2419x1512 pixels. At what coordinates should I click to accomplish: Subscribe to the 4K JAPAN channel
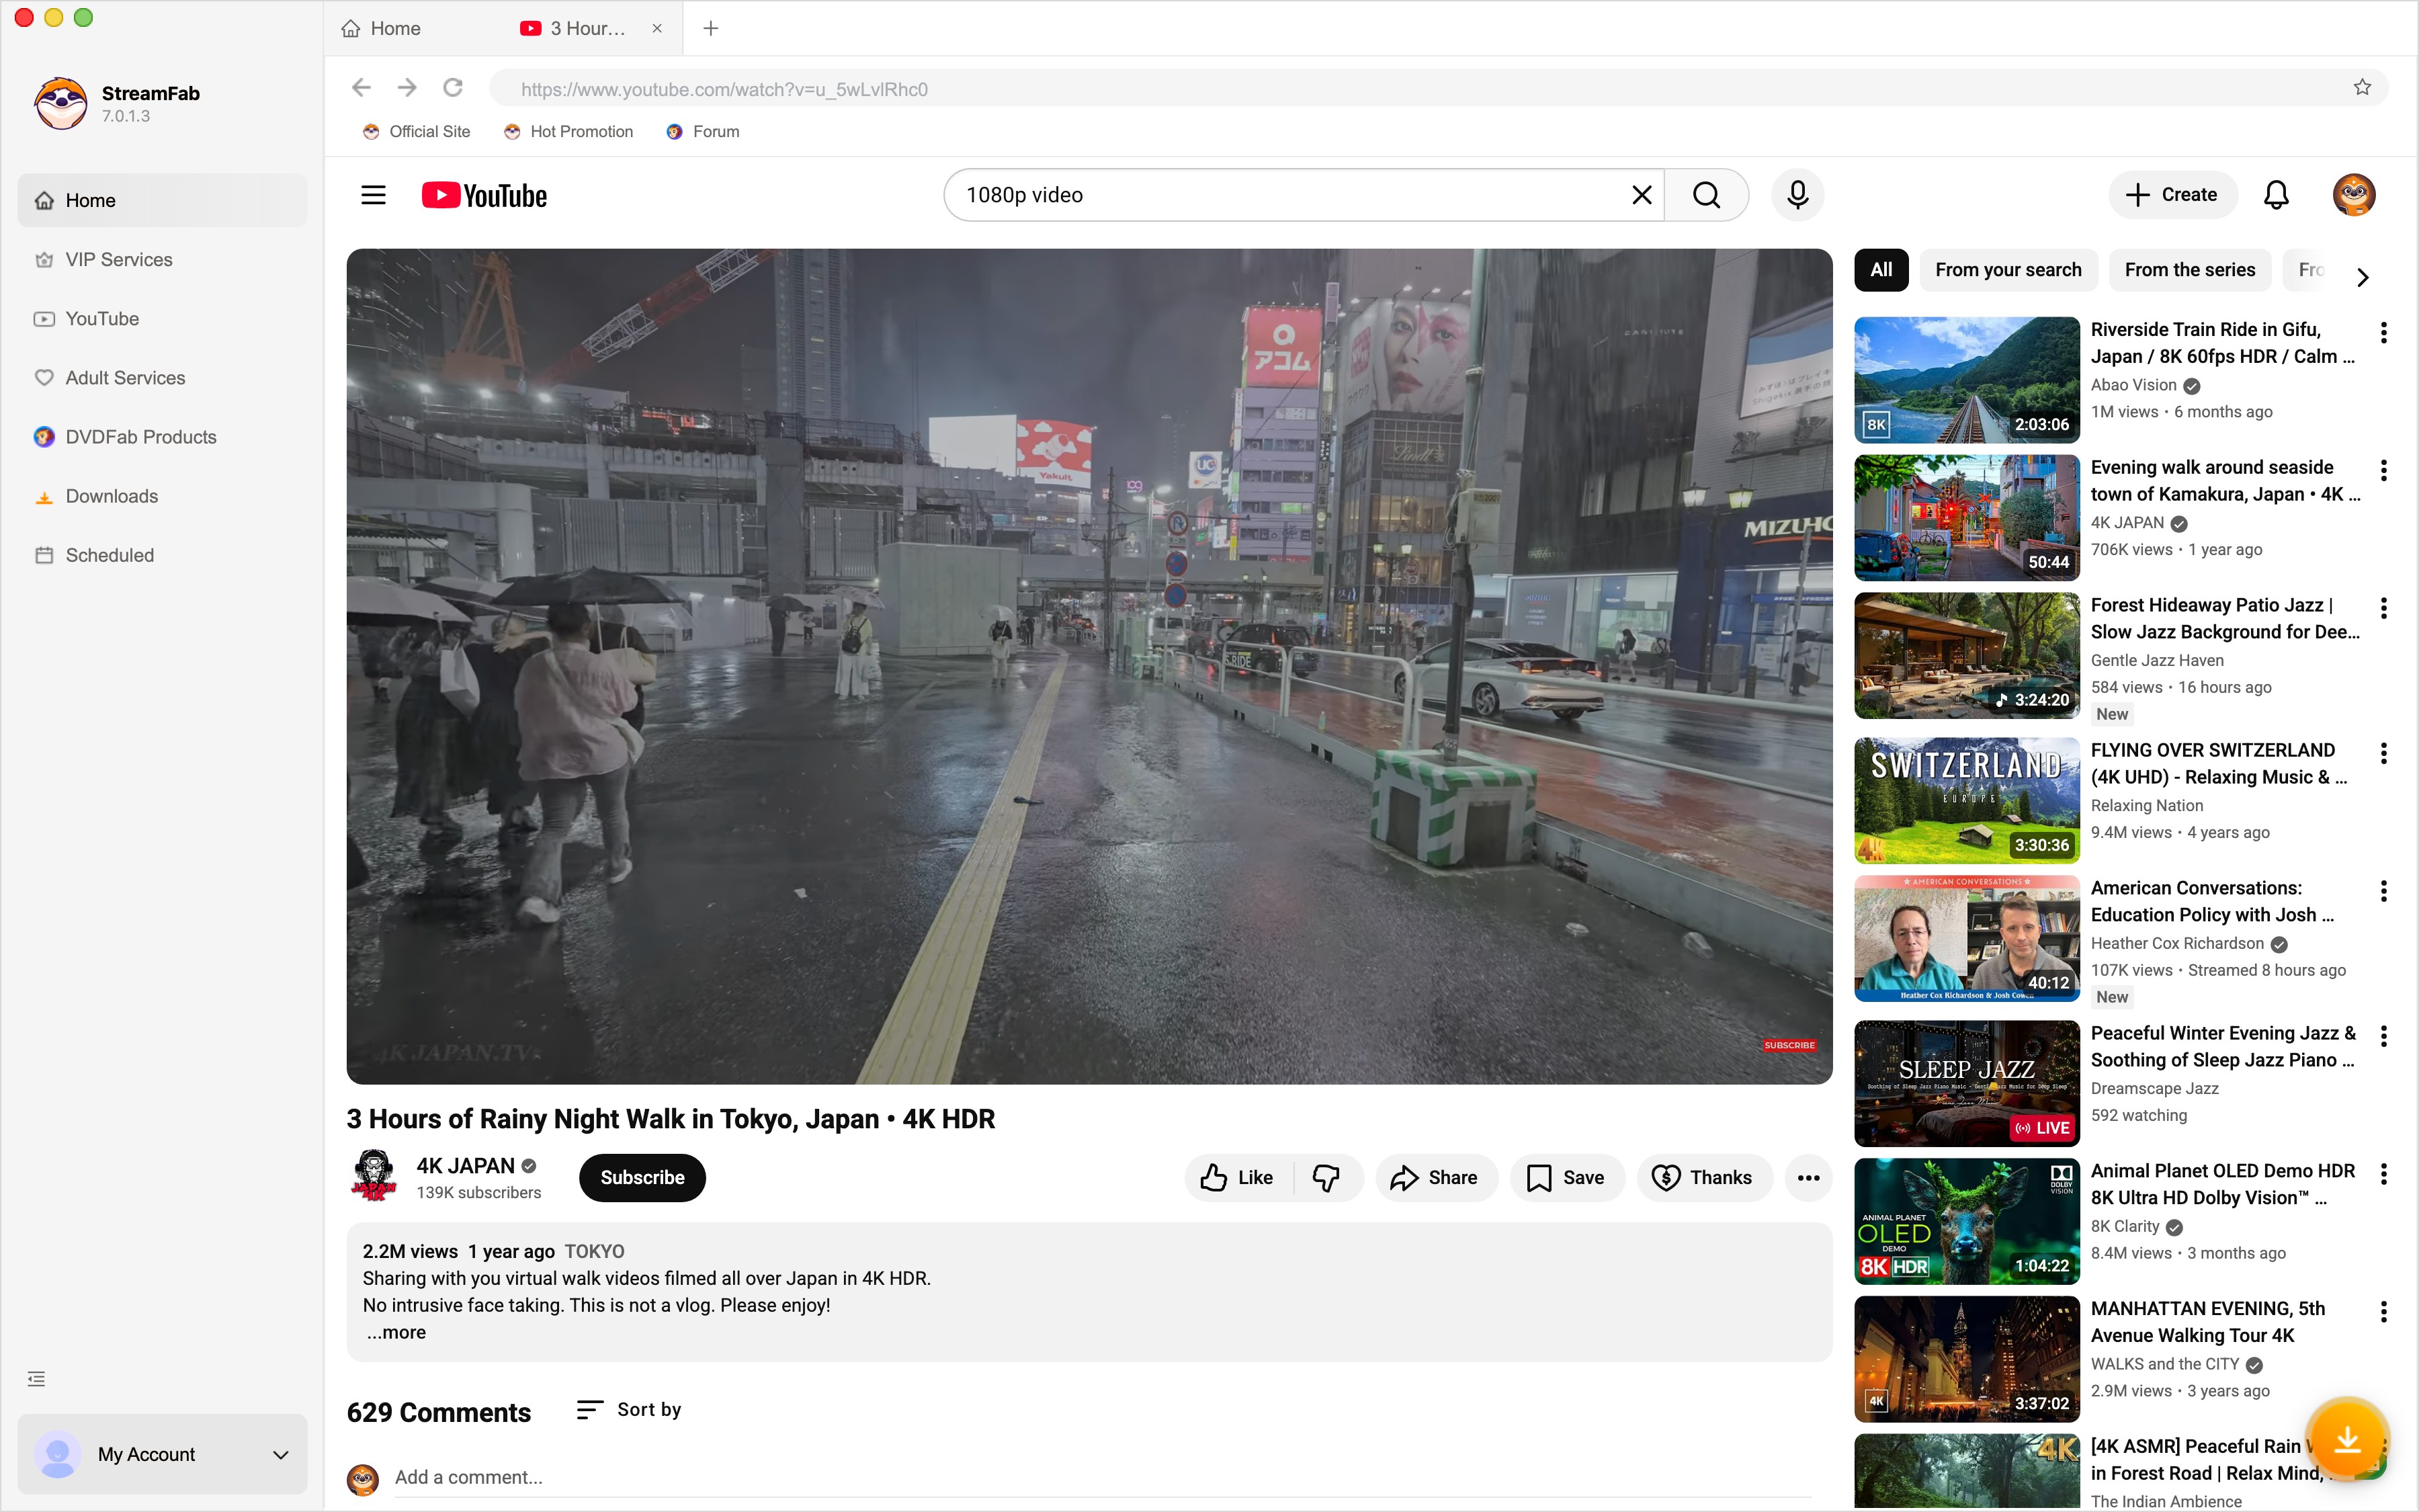(642, 1177)
